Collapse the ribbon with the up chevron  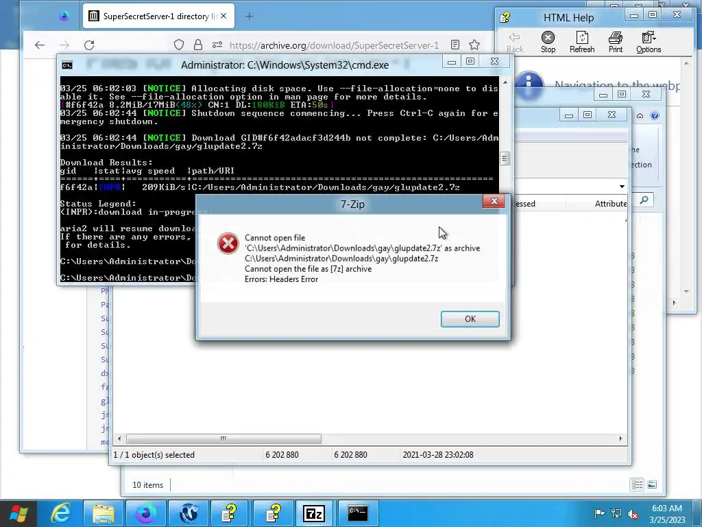[640, 115]
